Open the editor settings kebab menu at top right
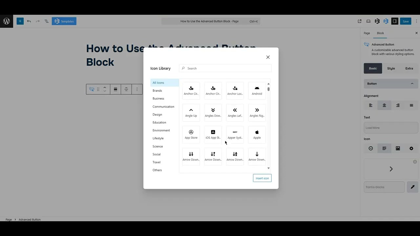 (416, 21)
